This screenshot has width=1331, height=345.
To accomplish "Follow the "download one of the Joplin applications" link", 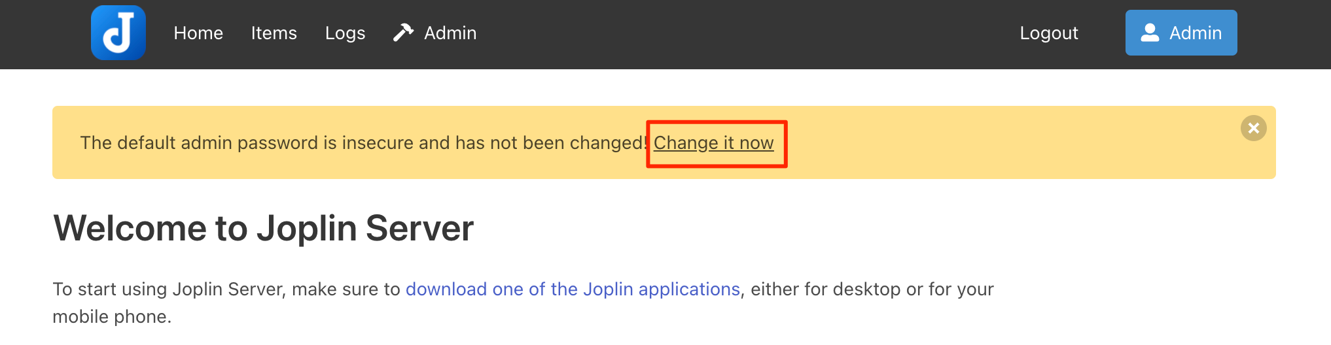I will (573, 289).
